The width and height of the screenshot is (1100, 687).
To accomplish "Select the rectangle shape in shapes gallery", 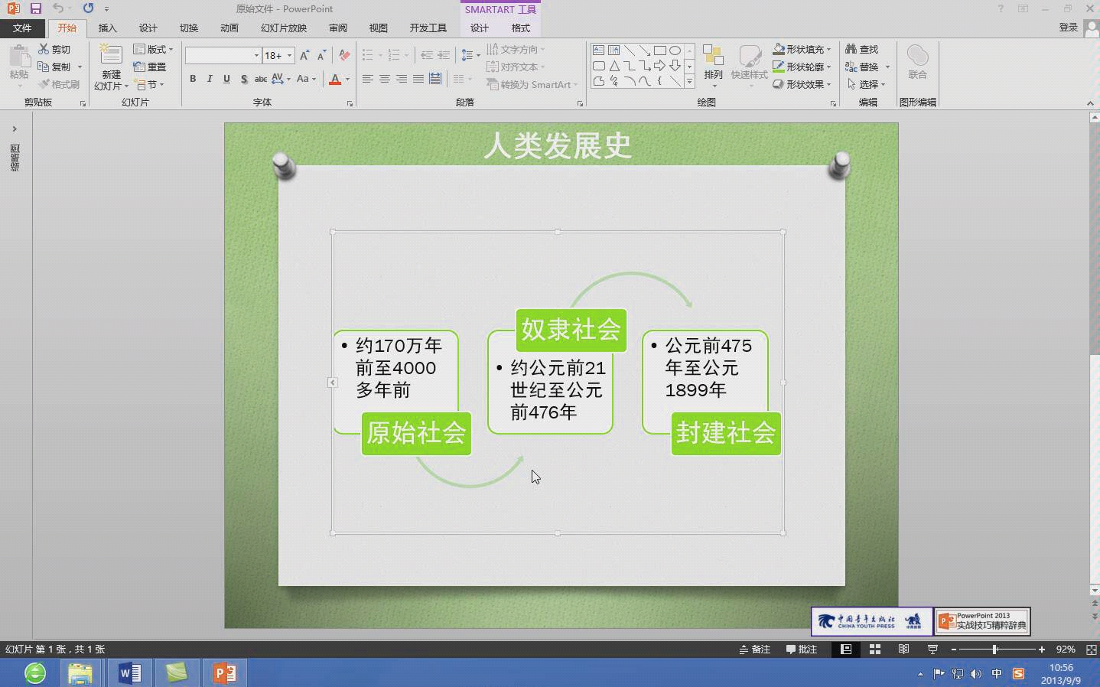I will pyautogui.click(x=659, y=50).
